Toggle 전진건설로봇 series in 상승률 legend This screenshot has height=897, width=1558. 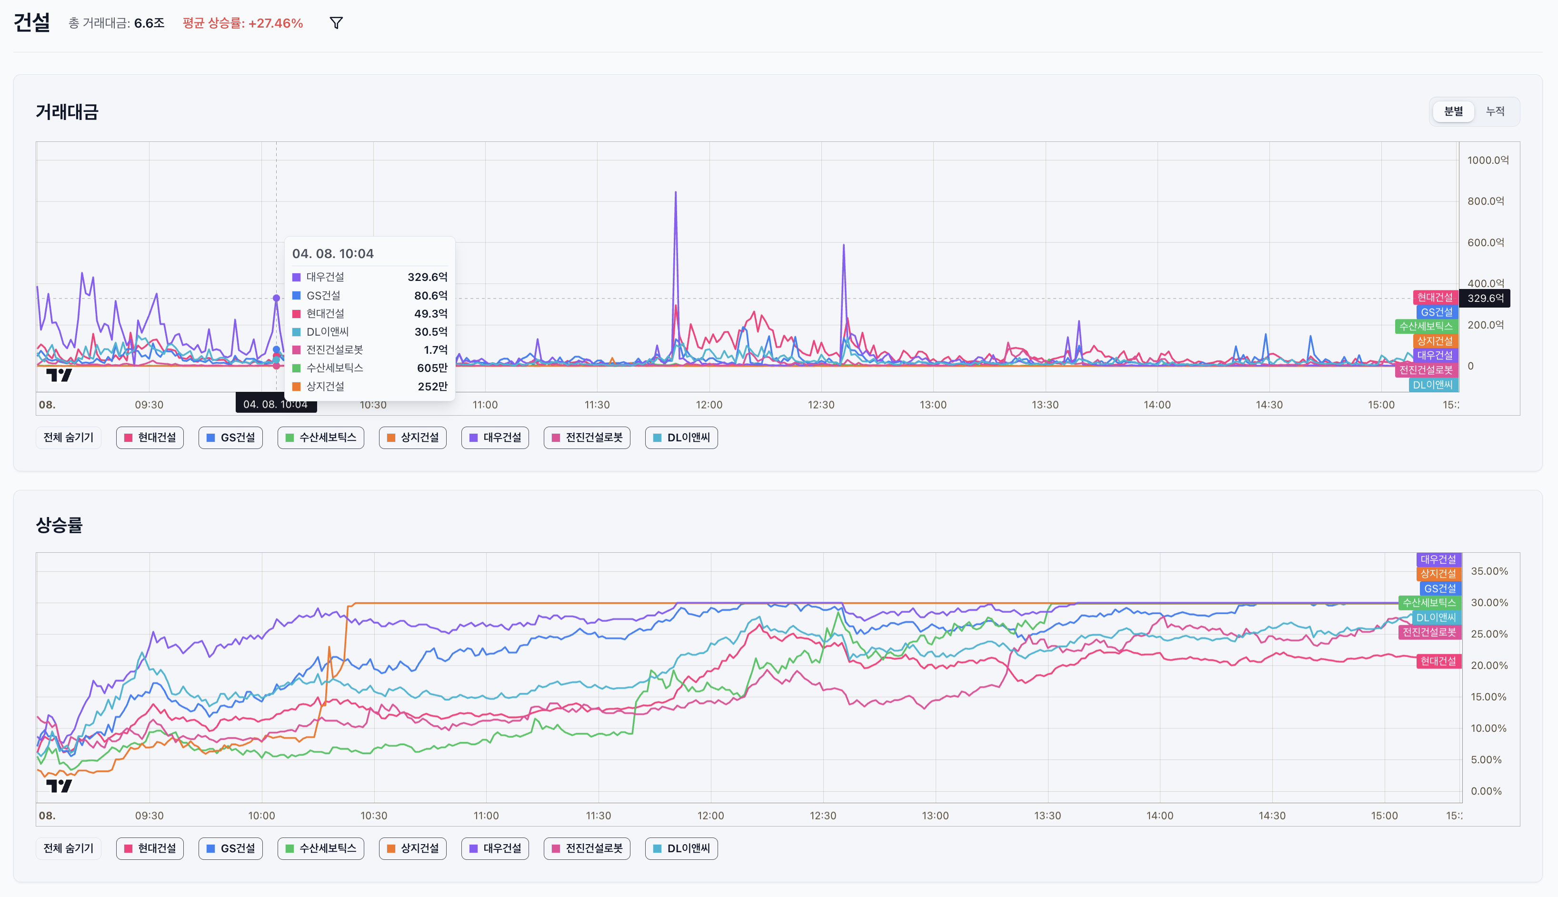[587, 848]
